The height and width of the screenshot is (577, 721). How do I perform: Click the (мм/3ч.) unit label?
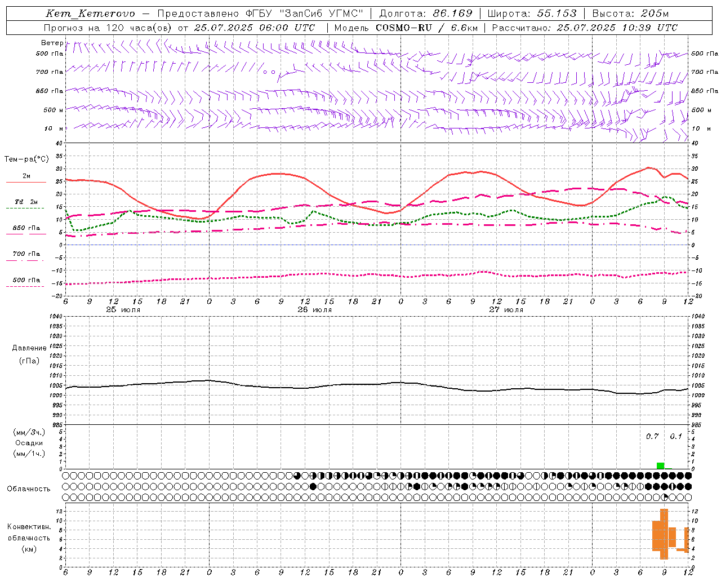pyautogui.click(x=29, y=432)
